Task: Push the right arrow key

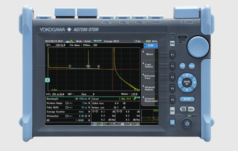Action: click(x=194, y=83)
